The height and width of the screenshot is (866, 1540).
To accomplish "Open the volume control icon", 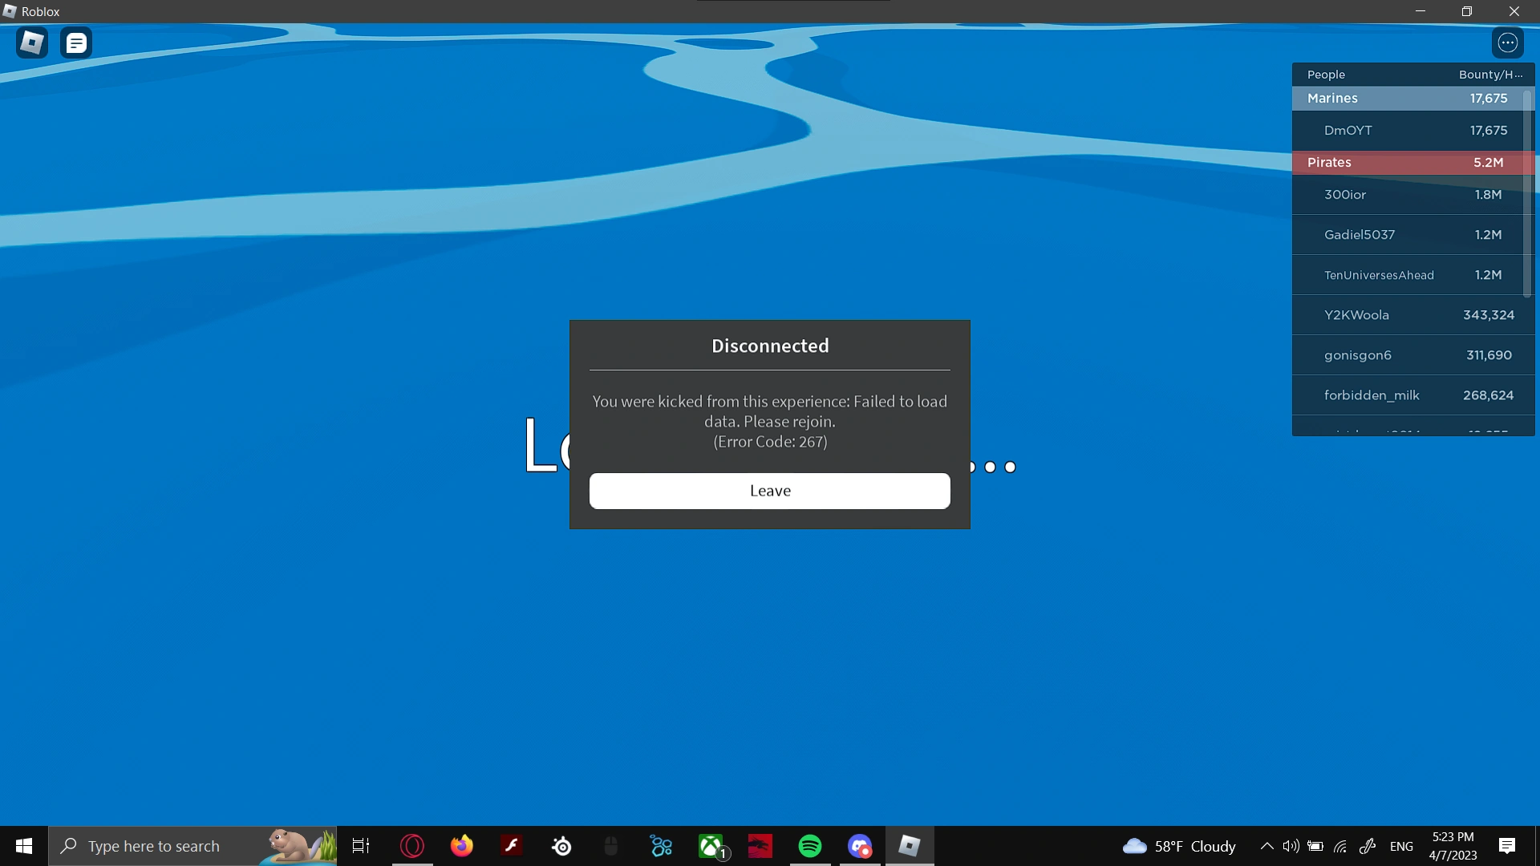I will coord(1291,846).
